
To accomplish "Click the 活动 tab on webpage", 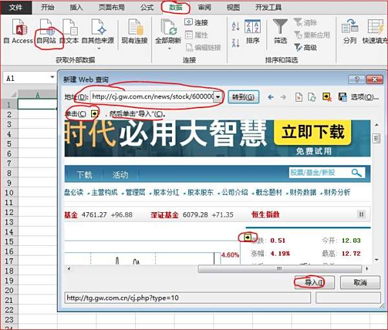I will [120, 175].
